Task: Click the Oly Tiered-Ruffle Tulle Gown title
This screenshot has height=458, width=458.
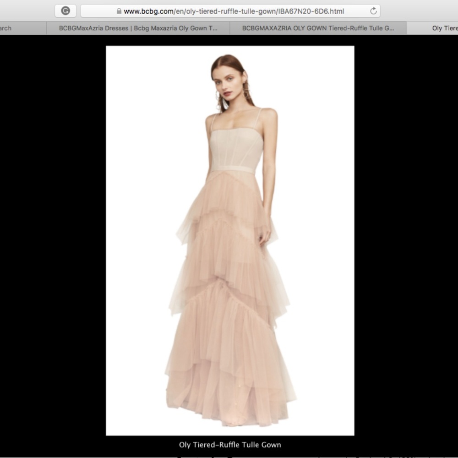Action: click(x=229, y=444)
